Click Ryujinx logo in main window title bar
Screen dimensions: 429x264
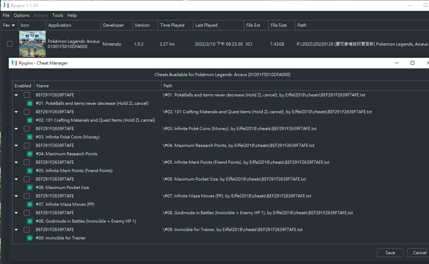(x=6, y=6)
